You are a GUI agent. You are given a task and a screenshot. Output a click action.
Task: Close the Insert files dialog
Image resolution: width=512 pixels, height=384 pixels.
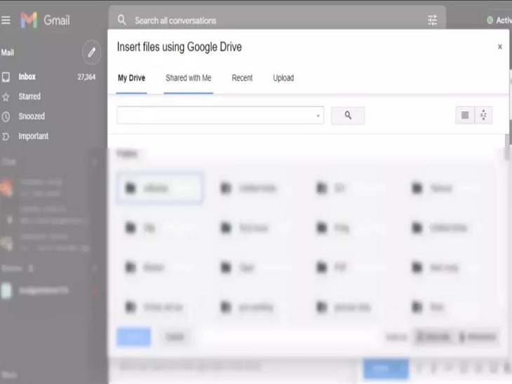(x=499, y=47)
